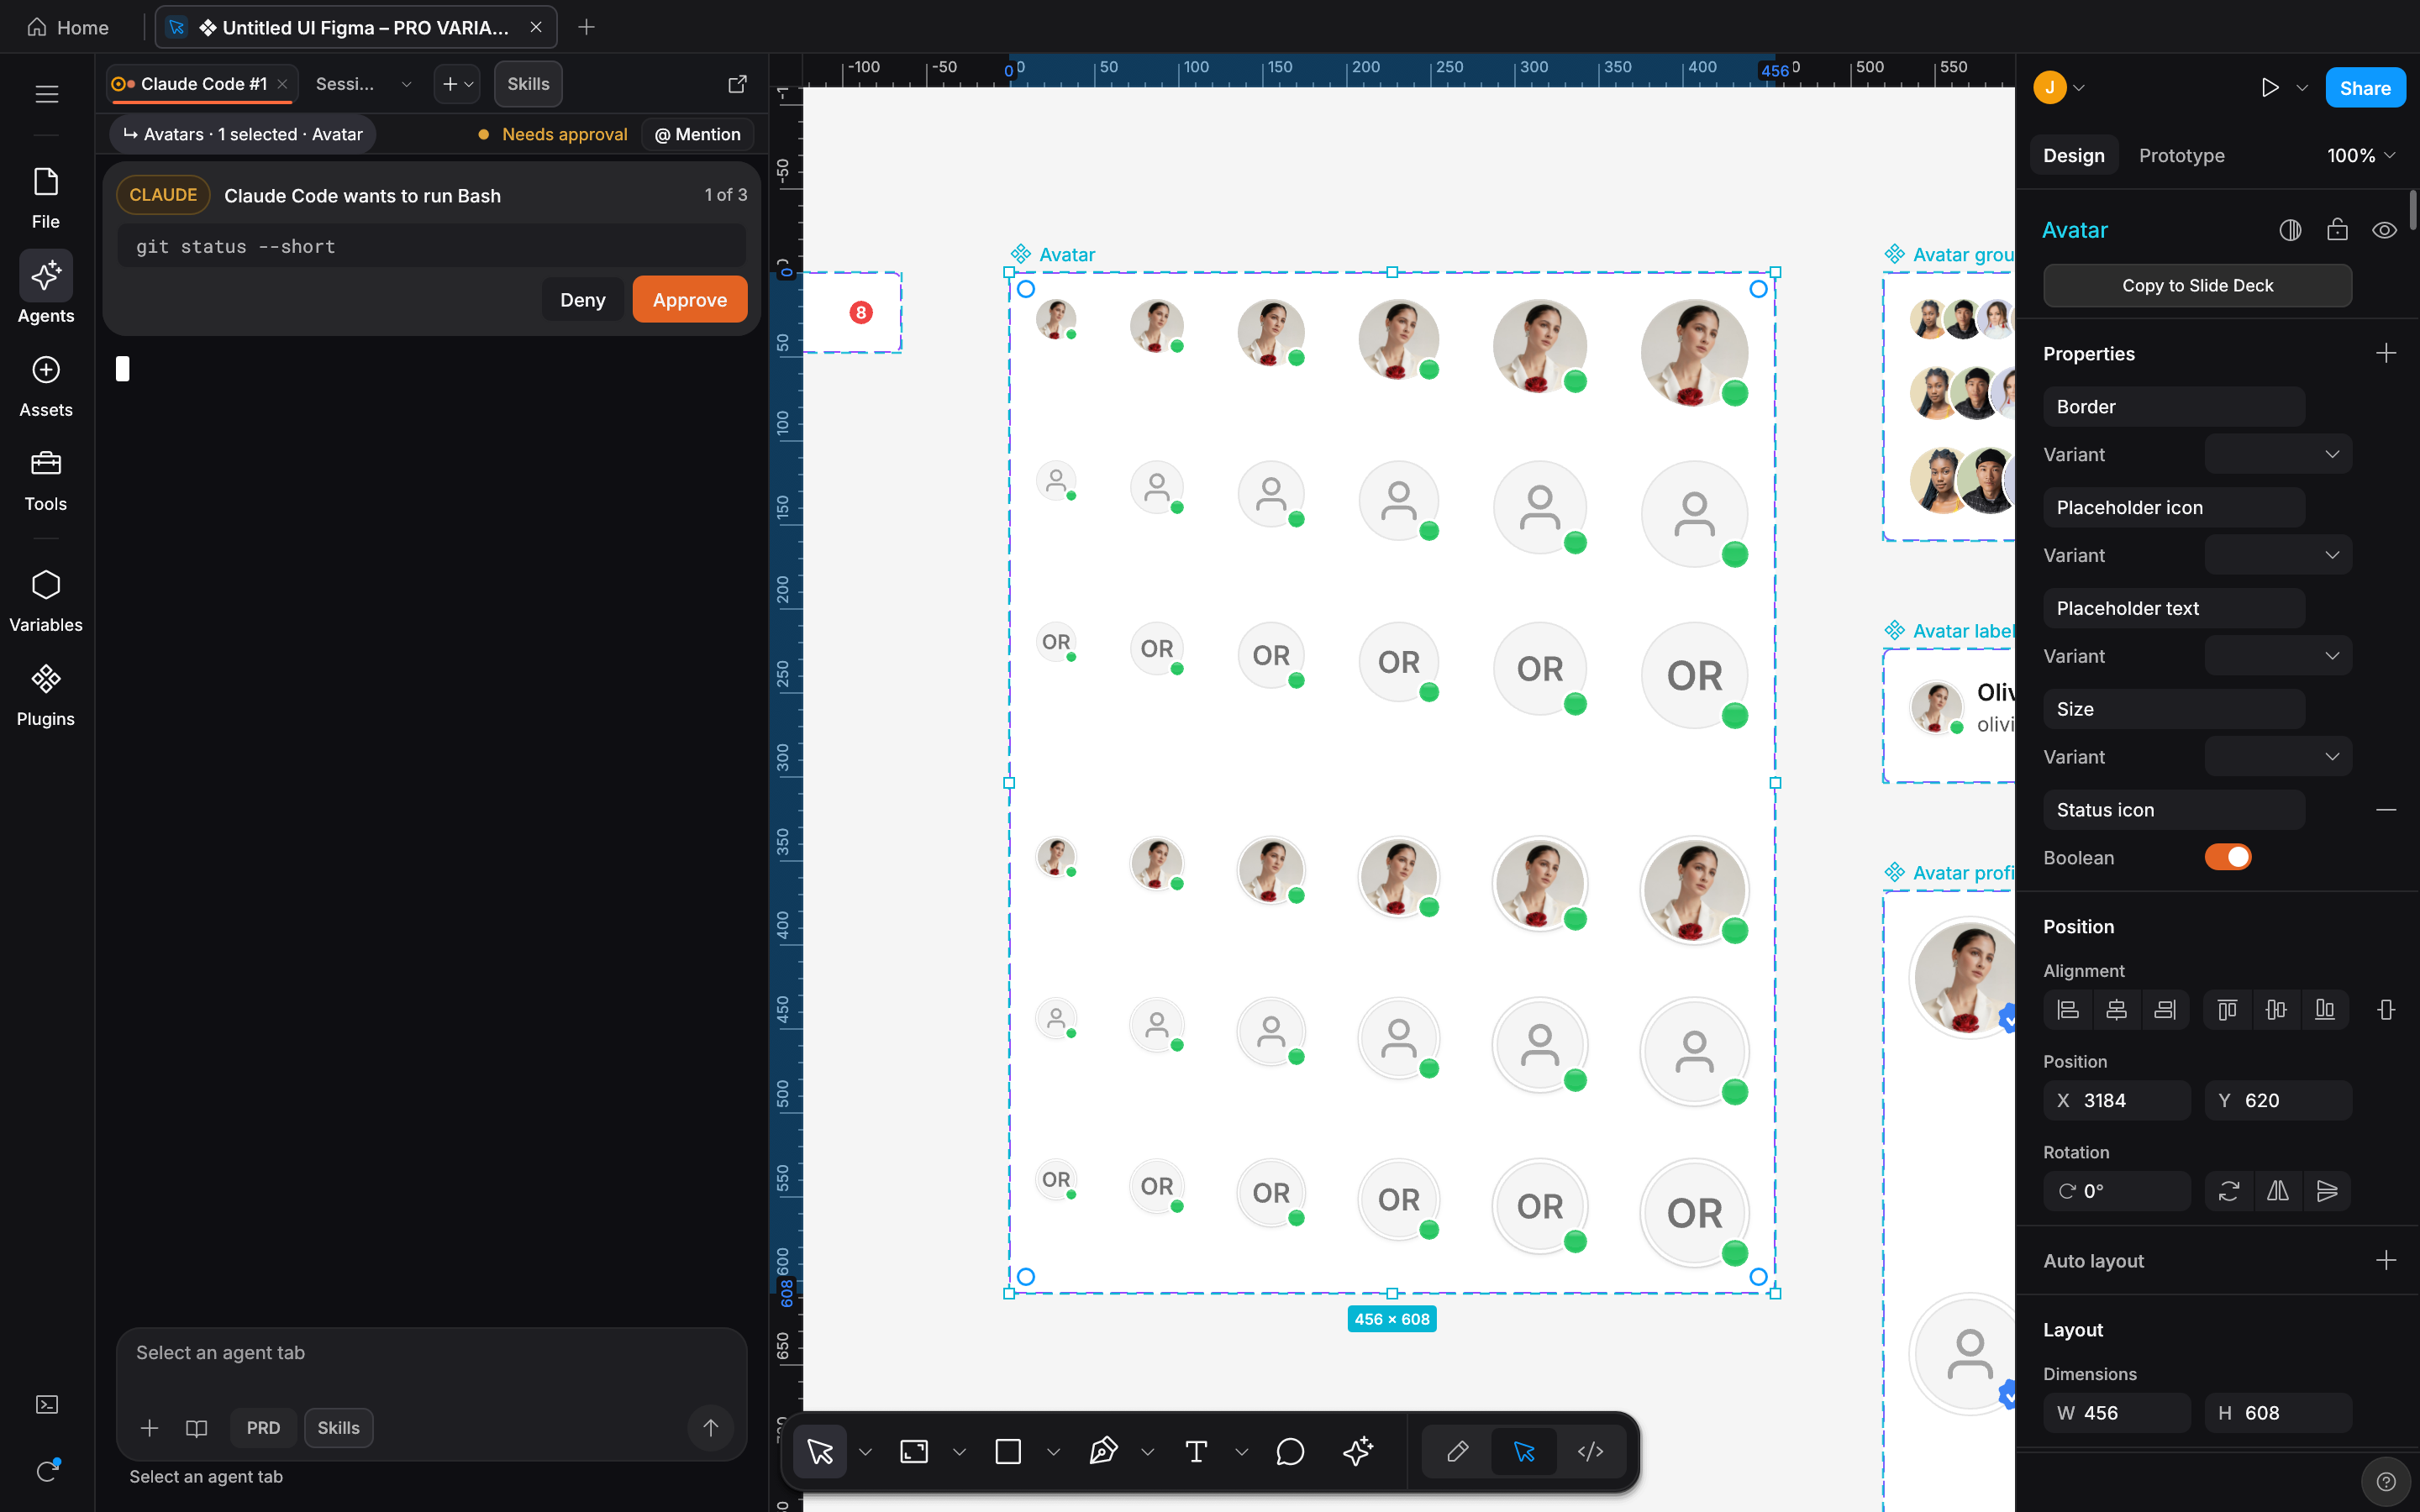The image size is (2420, 1512).
Task: Toggle the Draw pencil mode button
Action: click(x=1457, y=1451)
